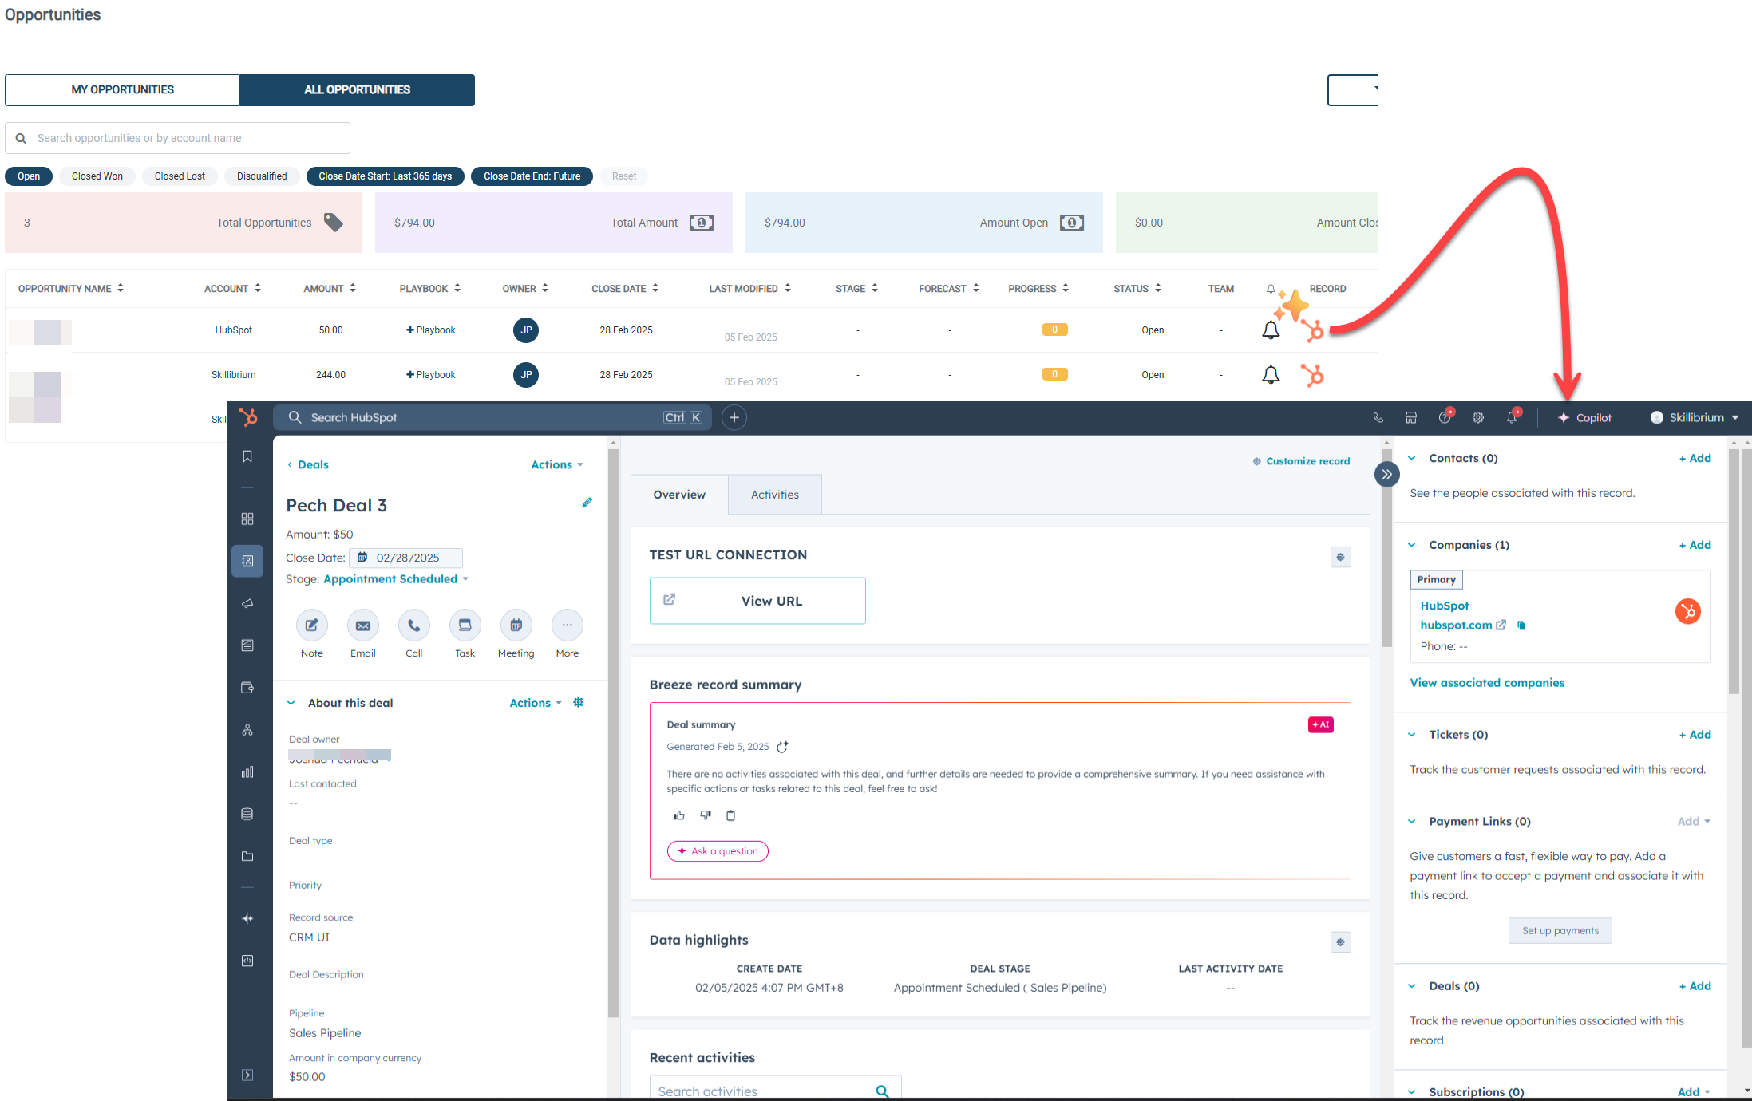1752x1101 pixels.
Task: Click the Meeting action icon
Action: pyautogui.click(x=516, y=625)
